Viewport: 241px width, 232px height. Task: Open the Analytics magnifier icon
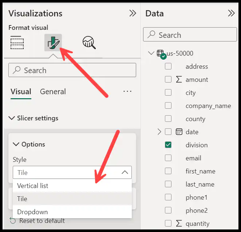(x=89, y=43)
